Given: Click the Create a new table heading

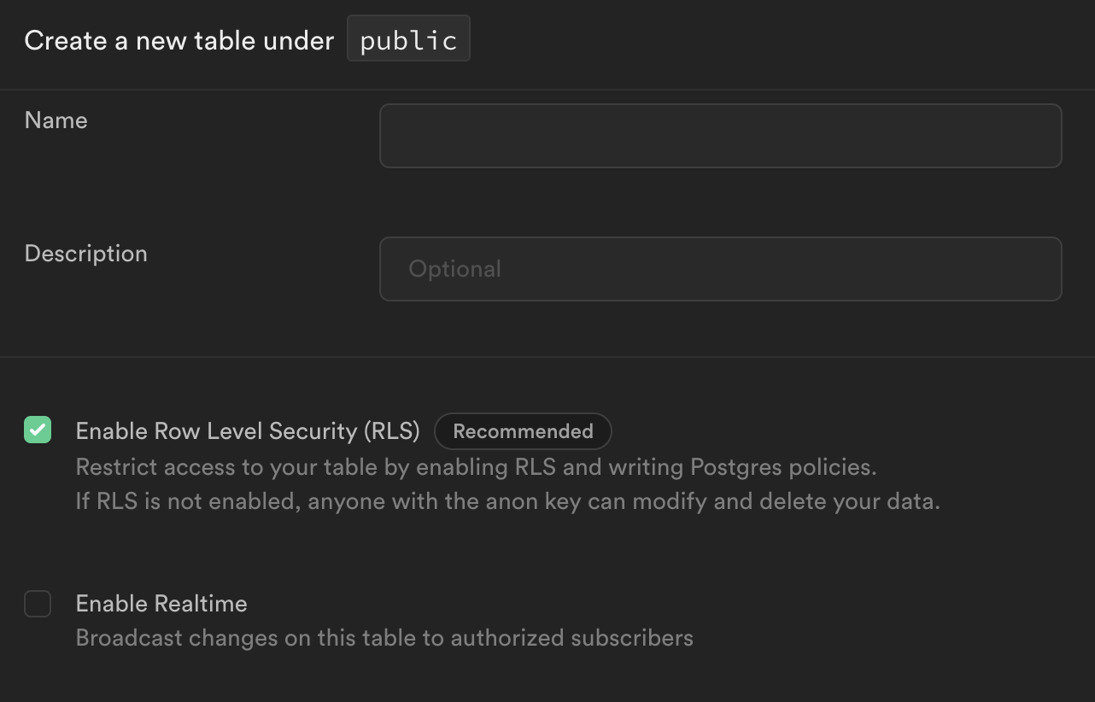Looking at the screenshot, I should pos(179,39).
